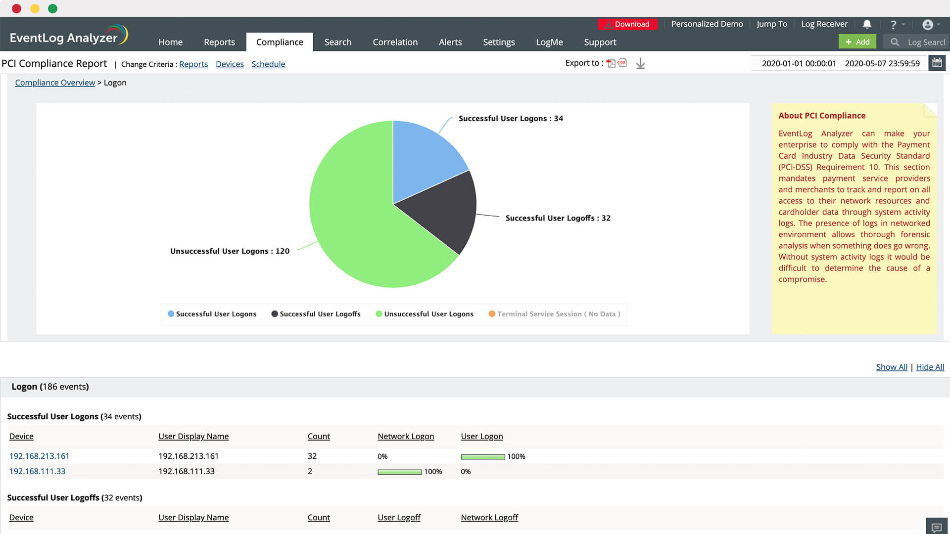Open the chat widget in bottom corner
This screenshot has width=950, height=534.
tap(936, 527)
